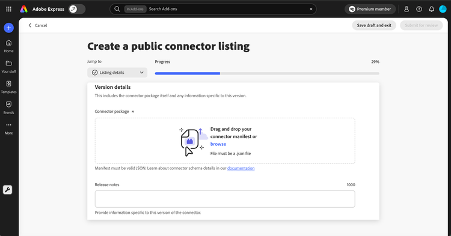Click the Premium member button
This screenshot has height=236, width=451.
[x=370, y=9]
